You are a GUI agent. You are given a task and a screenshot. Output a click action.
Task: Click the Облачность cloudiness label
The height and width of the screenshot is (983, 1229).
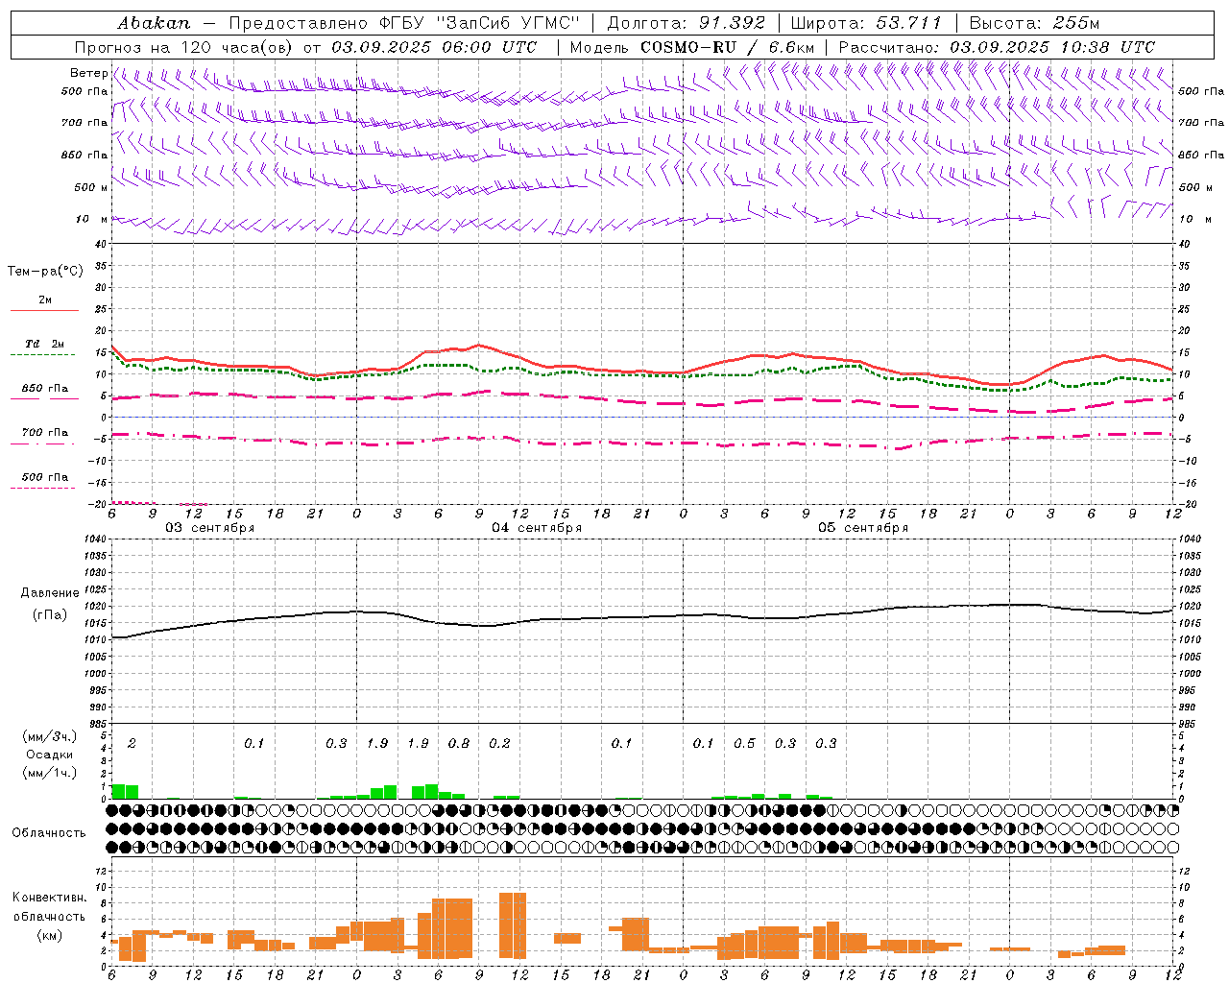49,832
